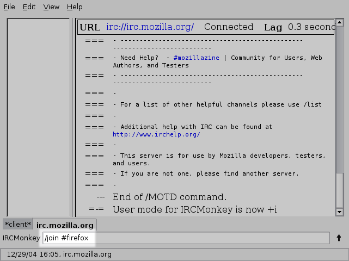Viewport: 349px width, 261px height.
Task: Click the 'For a list of other helpful channels' line
Action: point(217,104)
